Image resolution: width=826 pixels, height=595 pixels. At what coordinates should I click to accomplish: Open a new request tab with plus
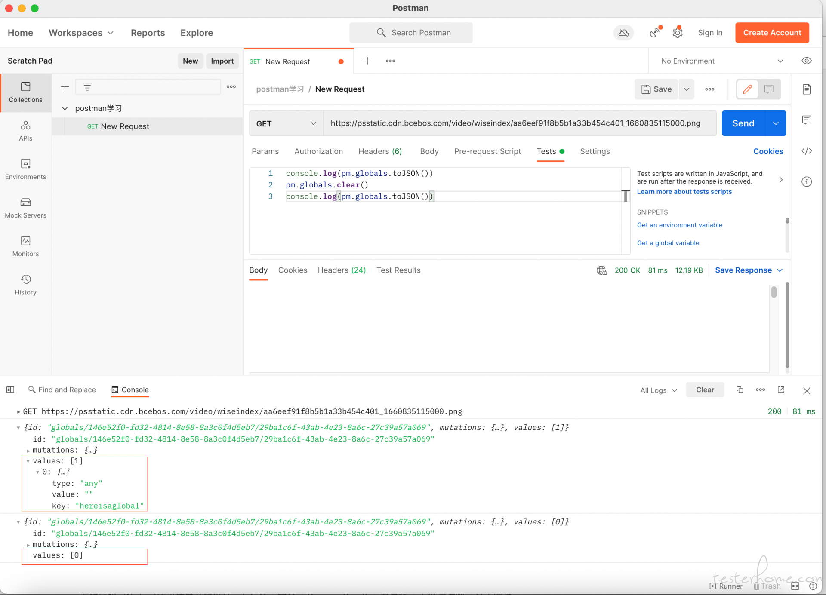[x=367, y=61]
